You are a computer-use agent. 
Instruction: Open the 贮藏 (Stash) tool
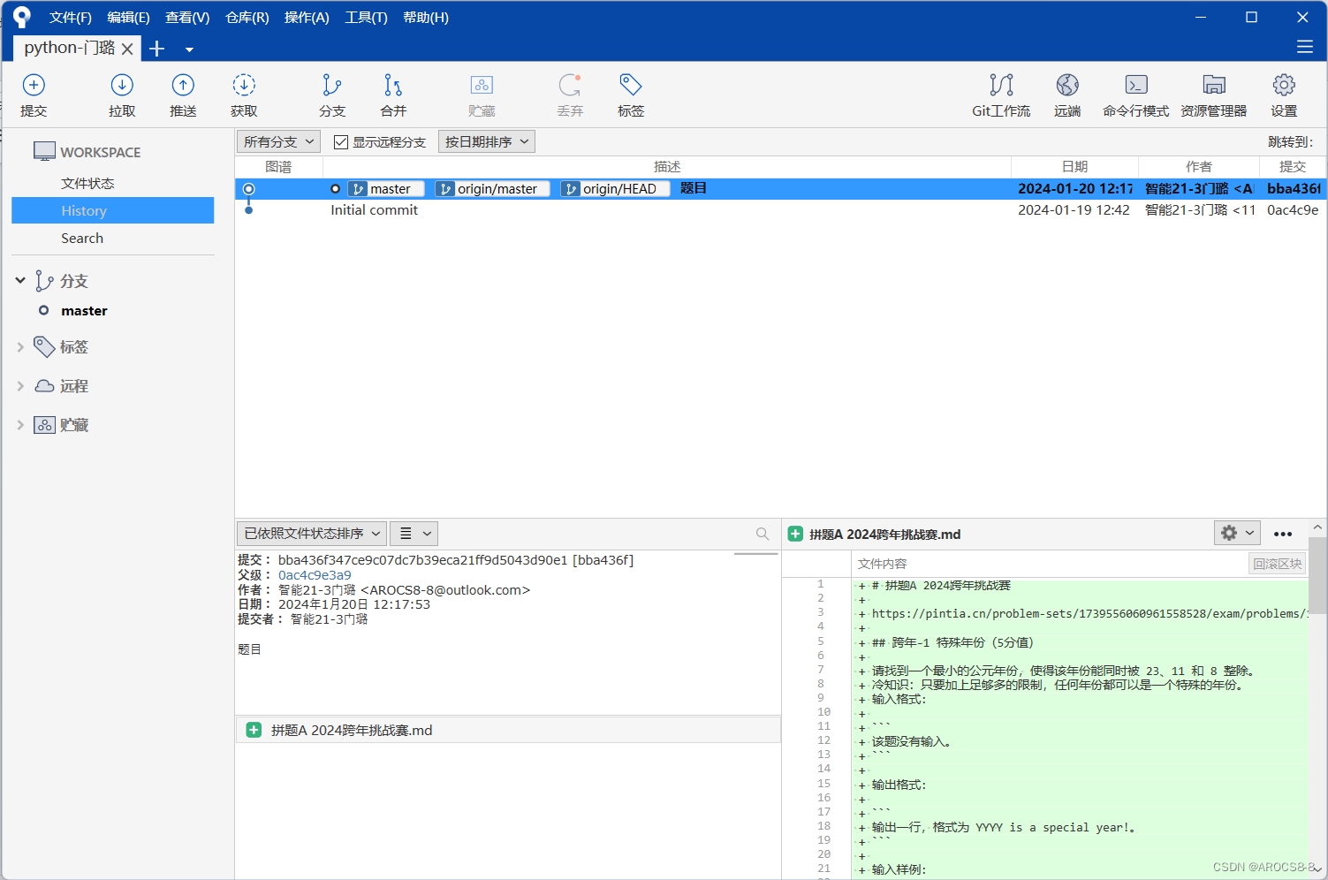482,95
